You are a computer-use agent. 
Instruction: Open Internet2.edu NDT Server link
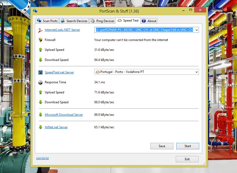click(62, 30)
